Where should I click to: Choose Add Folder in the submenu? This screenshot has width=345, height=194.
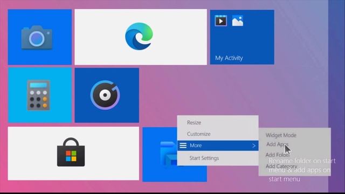click(277, 155)
